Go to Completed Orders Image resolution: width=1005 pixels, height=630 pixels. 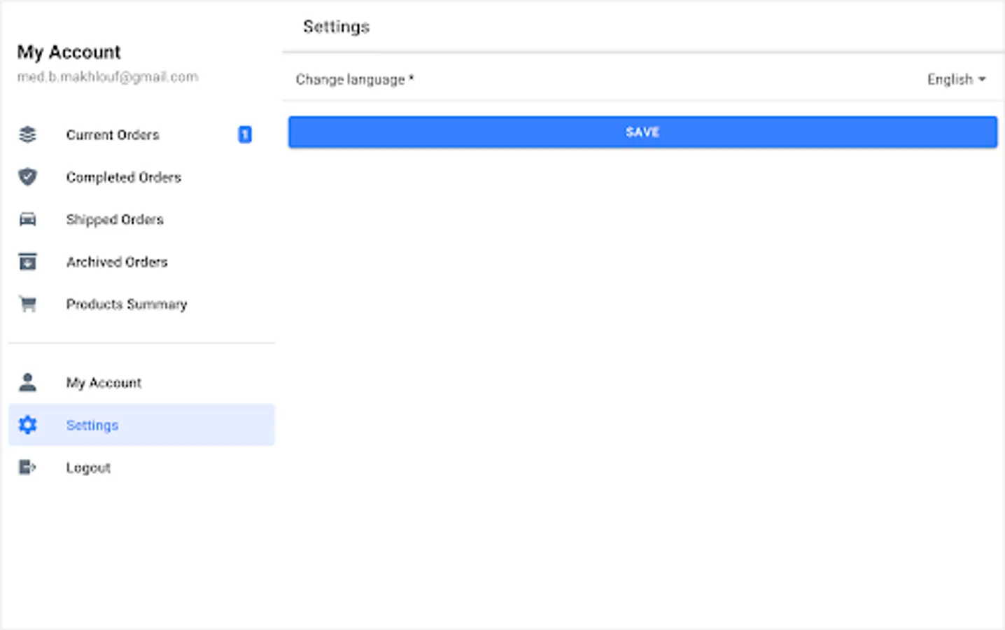124,177
